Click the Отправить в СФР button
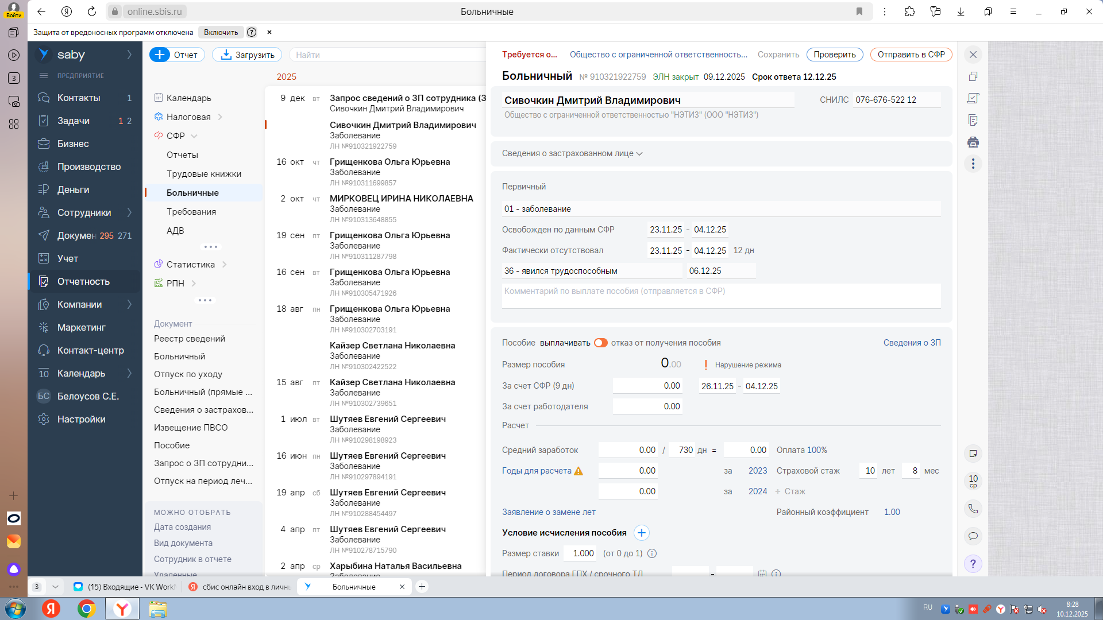The image size is (1103, 620). click(x=911, y=55)
